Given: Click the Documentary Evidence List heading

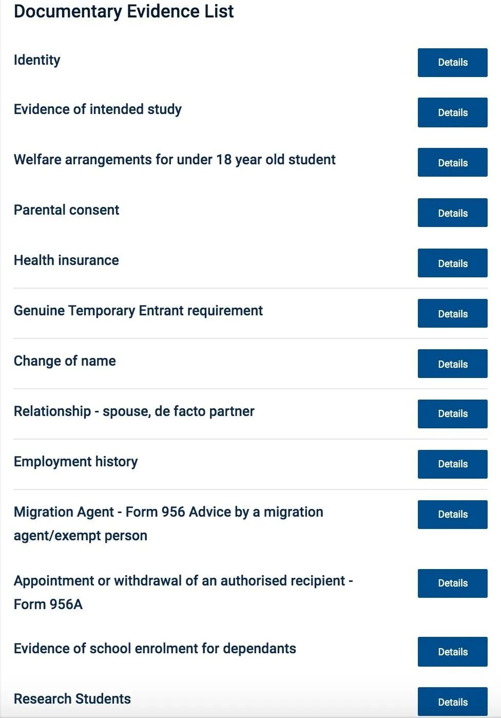Looking at the screenshot, I should pos(124,11).
